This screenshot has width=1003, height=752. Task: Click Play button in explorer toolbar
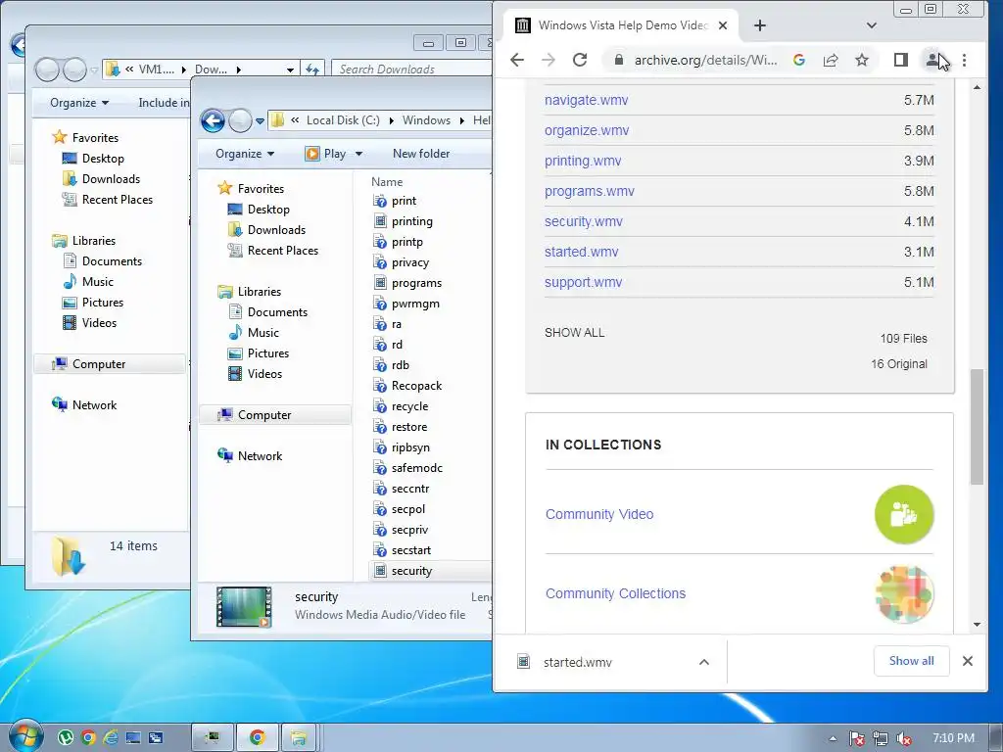(x=325, y=154)
